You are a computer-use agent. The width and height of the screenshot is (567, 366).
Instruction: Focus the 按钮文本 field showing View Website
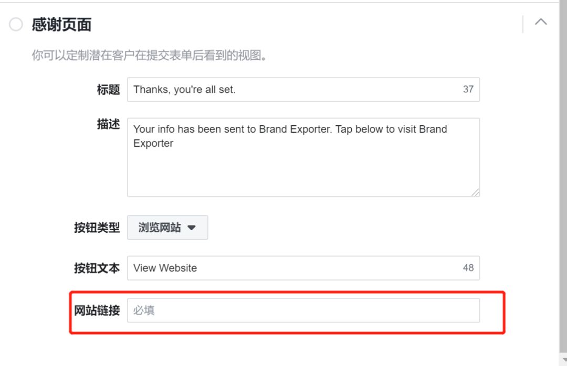pos(303,268)
